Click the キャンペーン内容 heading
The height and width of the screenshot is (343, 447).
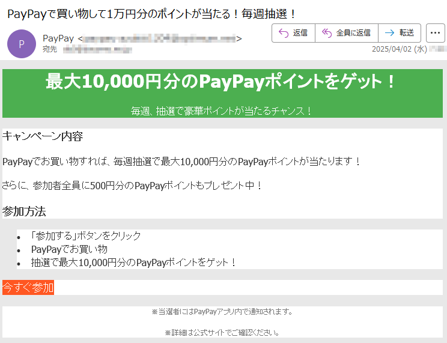(x=43, y=136)
